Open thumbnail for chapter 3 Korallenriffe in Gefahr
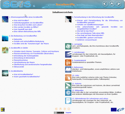 [5, 50]
